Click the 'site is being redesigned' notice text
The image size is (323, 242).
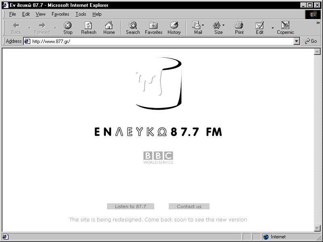pos(158,219)
